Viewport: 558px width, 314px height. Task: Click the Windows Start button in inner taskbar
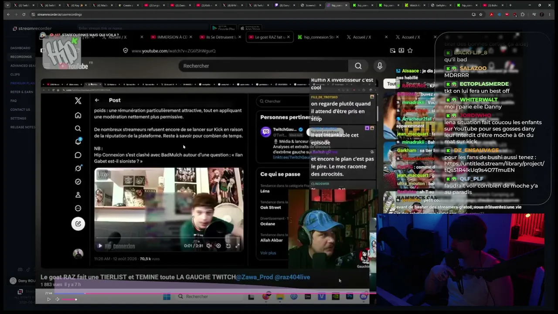(167, 297)
